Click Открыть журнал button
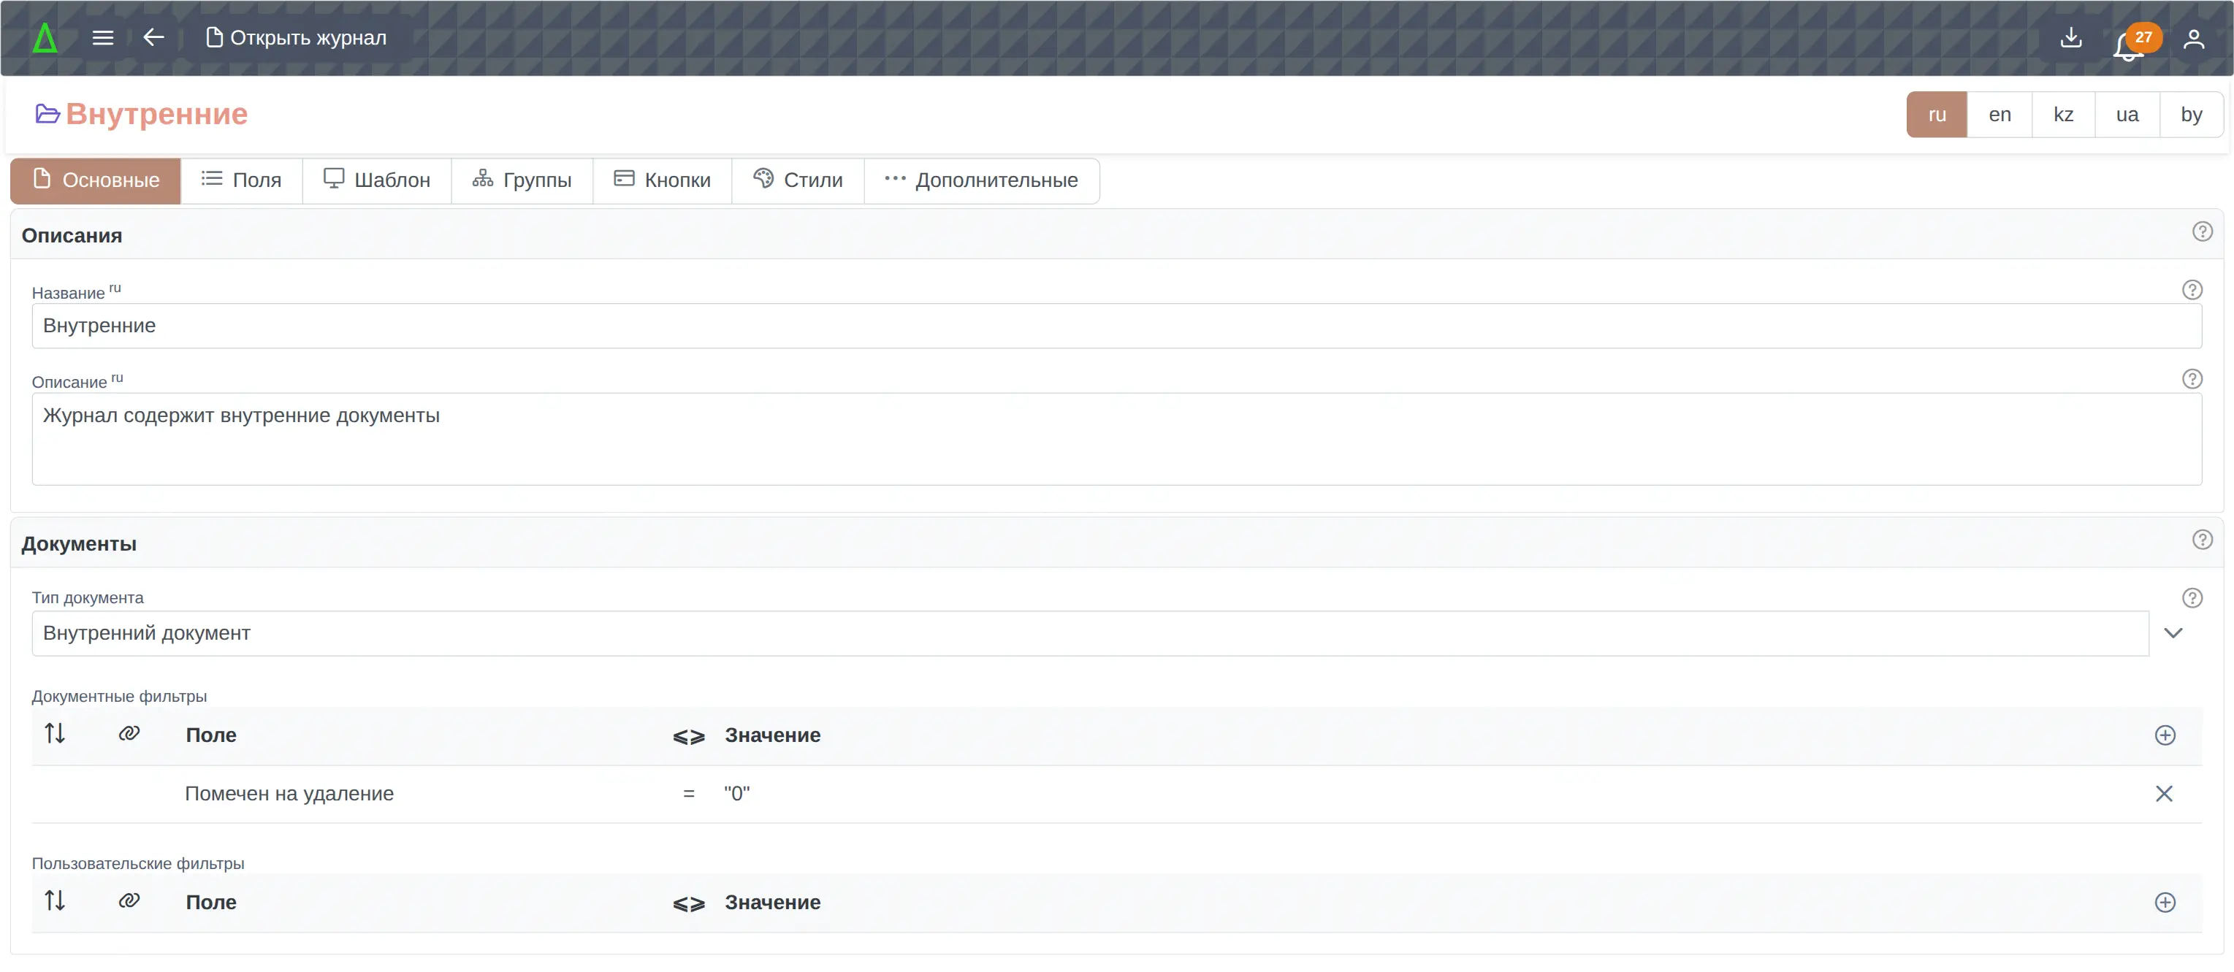This screenshot has height=972, width=2234. 296,38
